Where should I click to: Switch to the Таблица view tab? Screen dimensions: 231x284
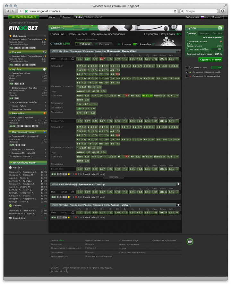pyautogui.click(x=83, y=44)
